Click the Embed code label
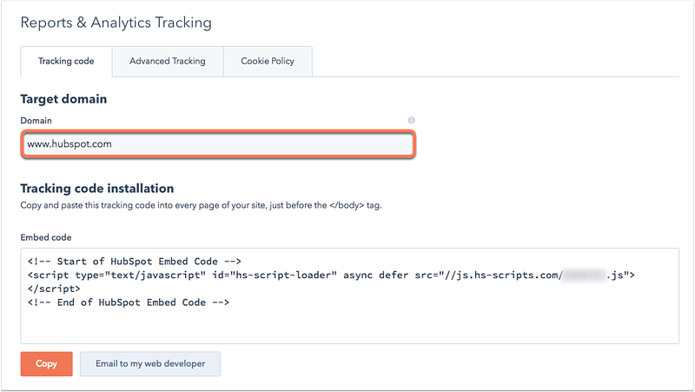Image resolution: width=695 pixels, height=392 pixels. click(x=46, y=236)
